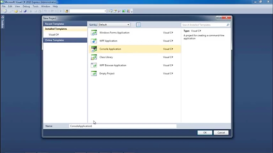Click the Search Installed Templates field
273x153 pixels.
coord(205,25)
